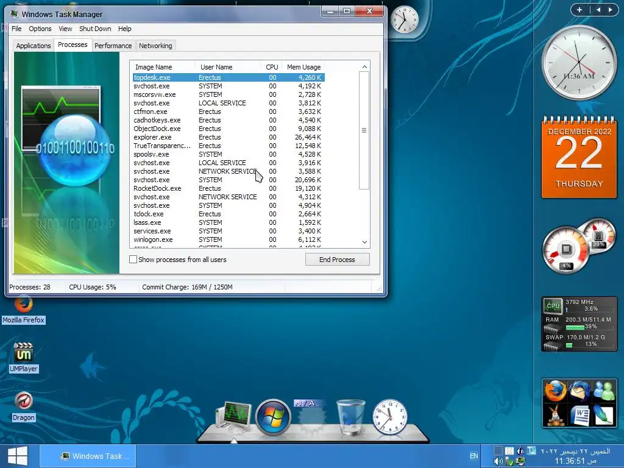The image size is (624, 468).
Task: Click scroll down arrow of process list
Action: point(364,241)
